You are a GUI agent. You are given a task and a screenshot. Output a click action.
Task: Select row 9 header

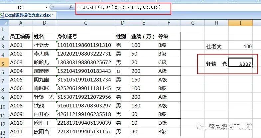[x=4, y=97]
